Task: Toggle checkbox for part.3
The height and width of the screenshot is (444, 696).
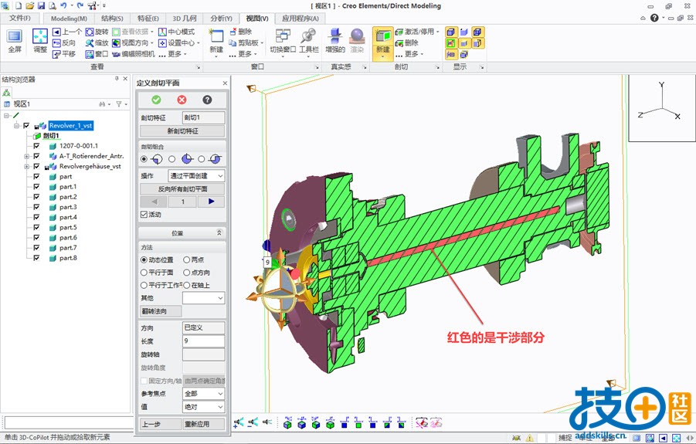Action: [36, 207]
